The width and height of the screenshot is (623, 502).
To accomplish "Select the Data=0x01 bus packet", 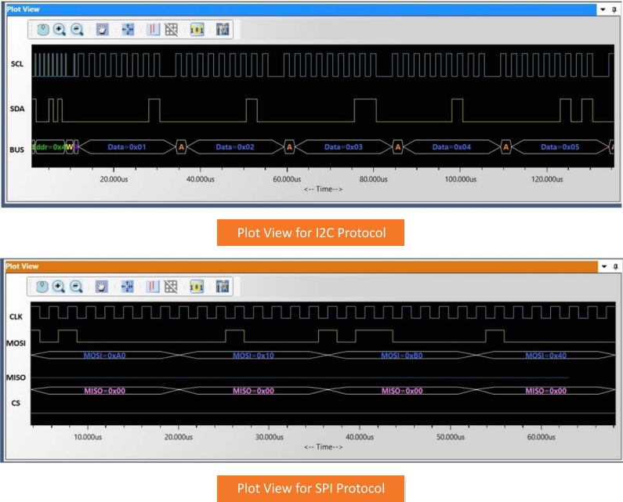I will point(127,147).
